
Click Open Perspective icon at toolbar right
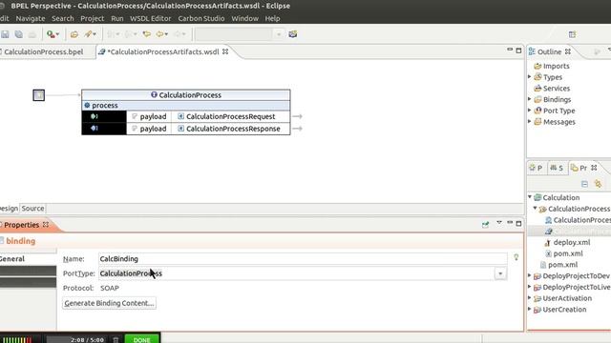(572, 34)
